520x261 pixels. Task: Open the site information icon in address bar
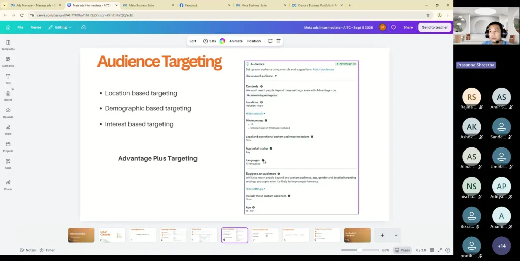click(x=32, y=15)
